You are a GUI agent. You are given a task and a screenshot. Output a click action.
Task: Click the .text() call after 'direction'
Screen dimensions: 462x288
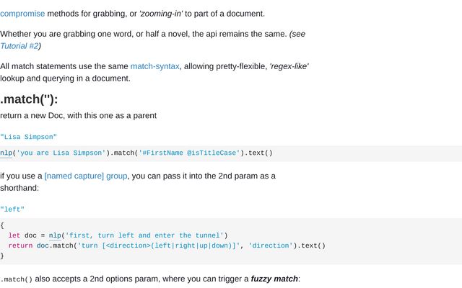(311, 246)
